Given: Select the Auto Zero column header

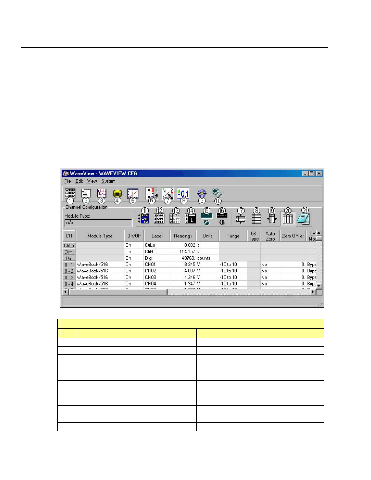Looking at the screenshot, I should 270,236.
